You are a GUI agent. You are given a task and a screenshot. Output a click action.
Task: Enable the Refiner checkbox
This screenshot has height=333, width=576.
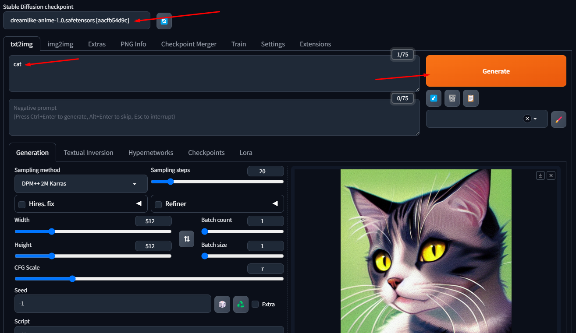point(158,204)
